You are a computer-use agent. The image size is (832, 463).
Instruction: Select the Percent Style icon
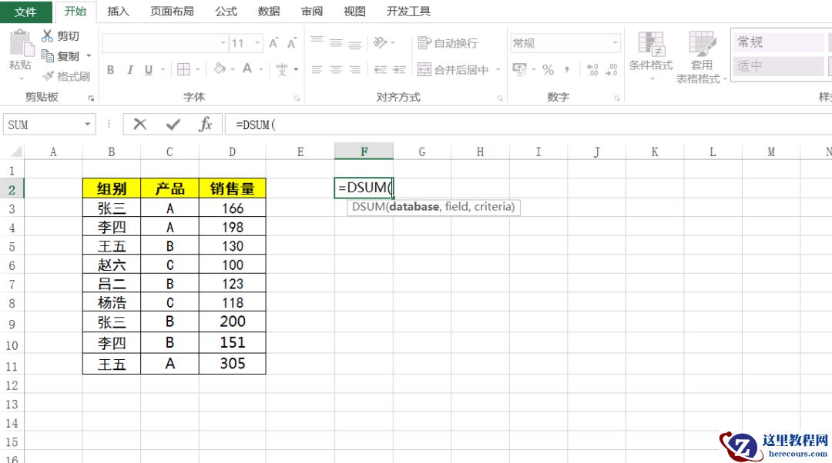(x=549, y=70)
